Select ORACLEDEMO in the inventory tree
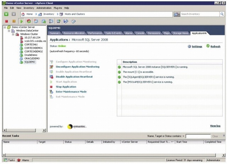This screenshot has width=227, height=164. point(32,59)
